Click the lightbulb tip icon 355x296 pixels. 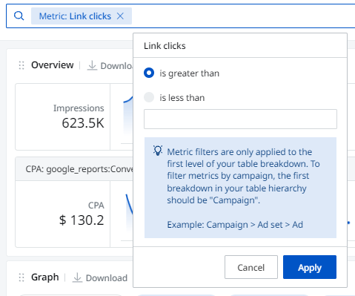click(158, 151)
